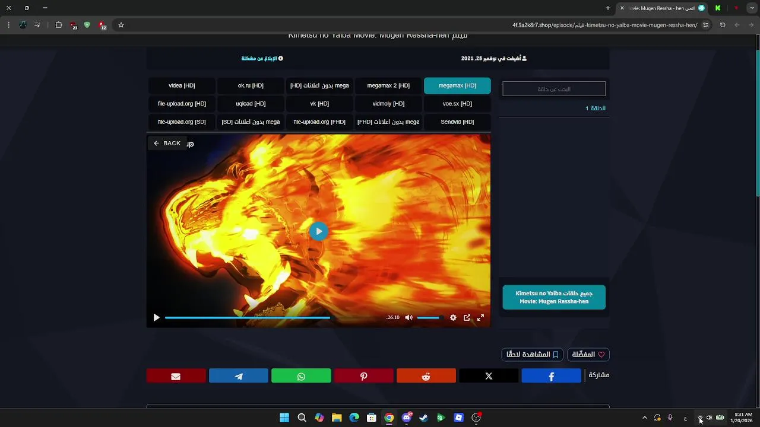
Task: Select the uqload [HD] server
Action: [x=251, y=104]
